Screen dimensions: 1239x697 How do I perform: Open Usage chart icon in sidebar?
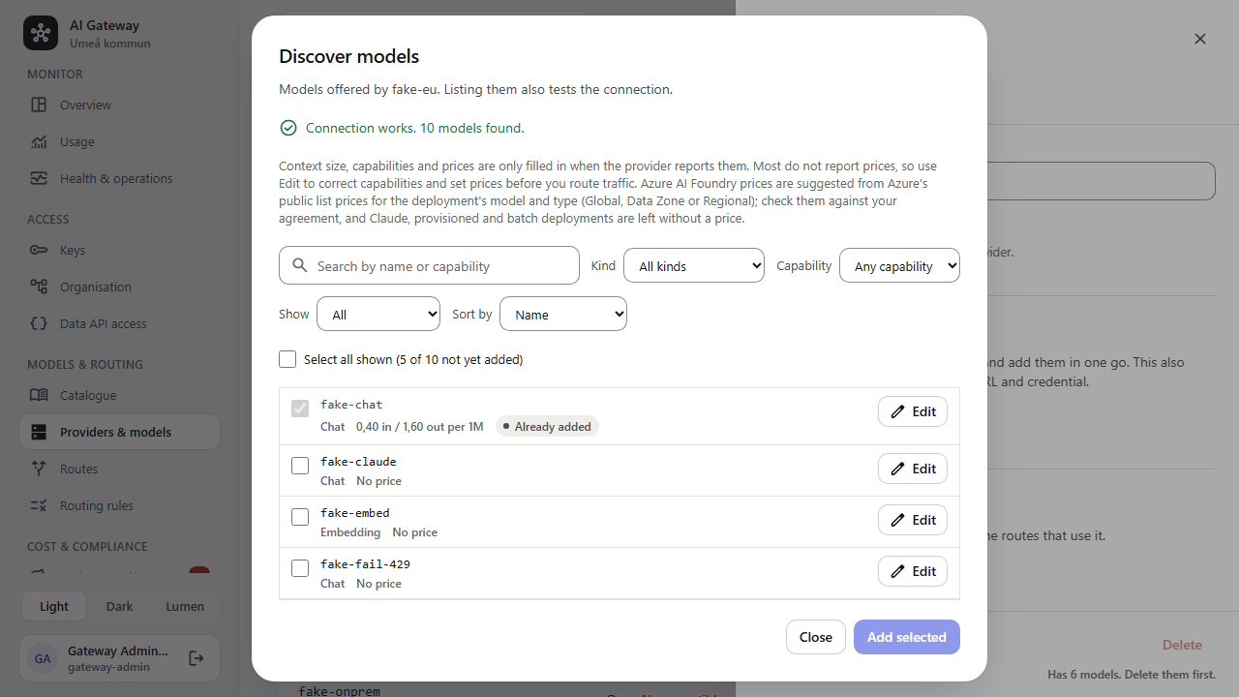coord(39,141)
